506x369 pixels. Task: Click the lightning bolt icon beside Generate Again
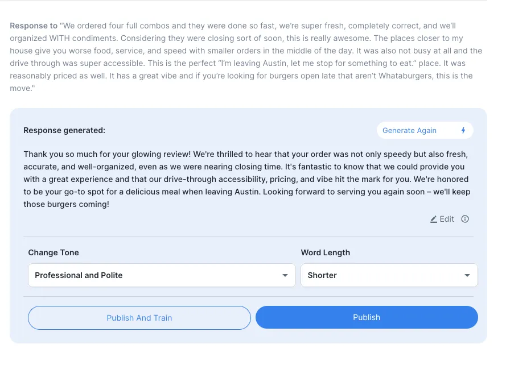click(462, 130)
